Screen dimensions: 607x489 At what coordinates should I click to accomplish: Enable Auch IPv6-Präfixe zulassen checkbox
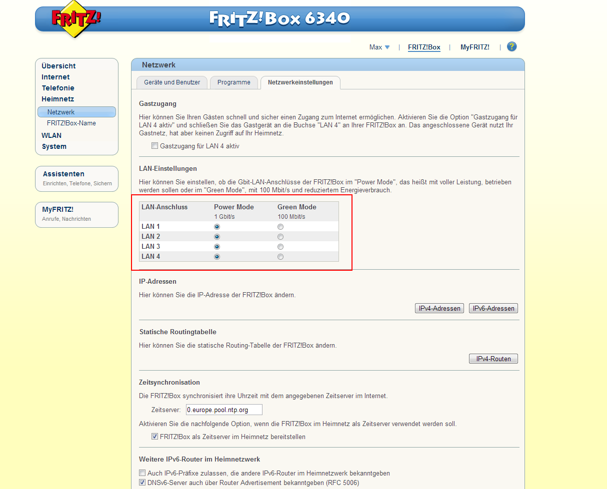pyautogui.click(x=142, y=473)
